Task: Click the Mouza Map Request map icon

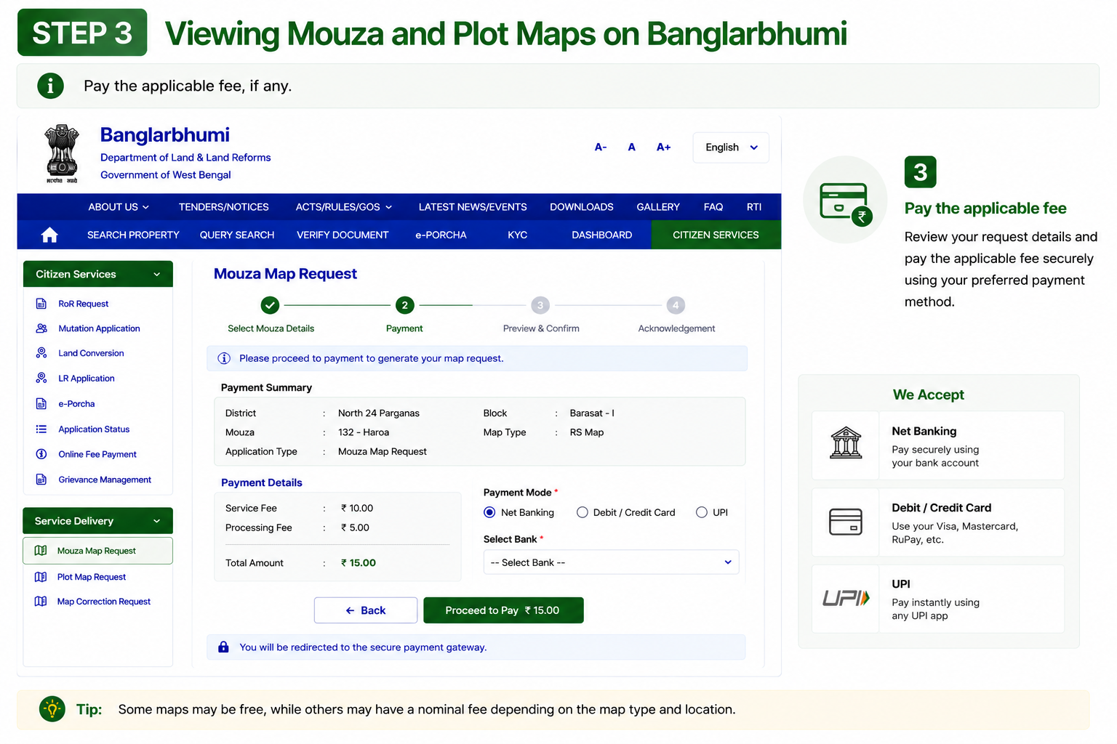Action: point(41,551)
